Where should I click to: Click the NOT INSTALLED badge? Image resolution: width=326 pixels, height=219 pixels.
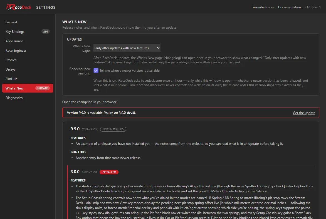(x=113, y=129)
